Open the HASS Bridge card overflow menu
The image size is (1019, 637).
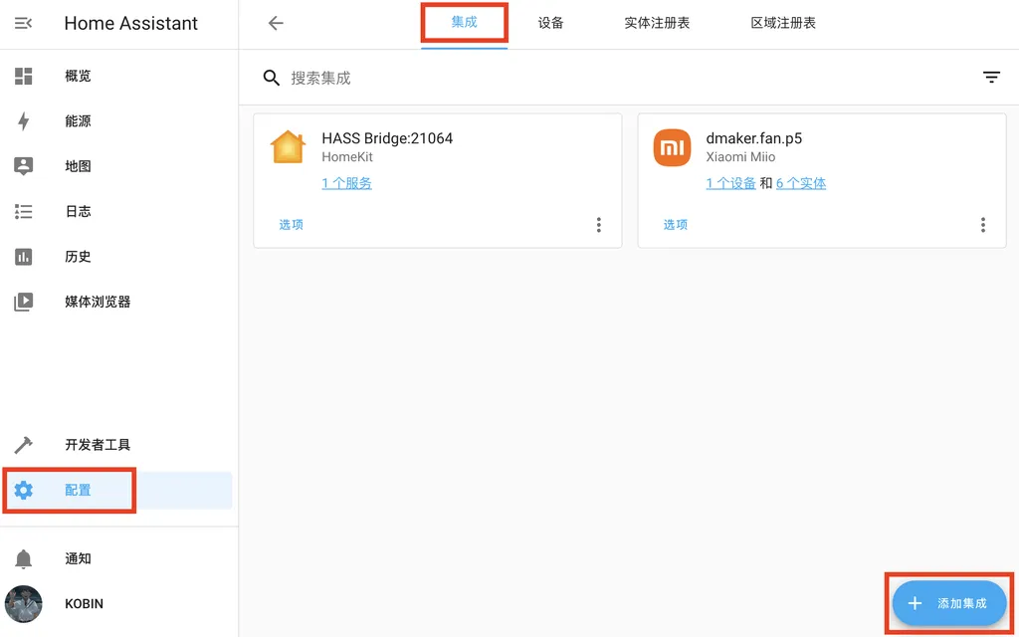coord(599,225)
